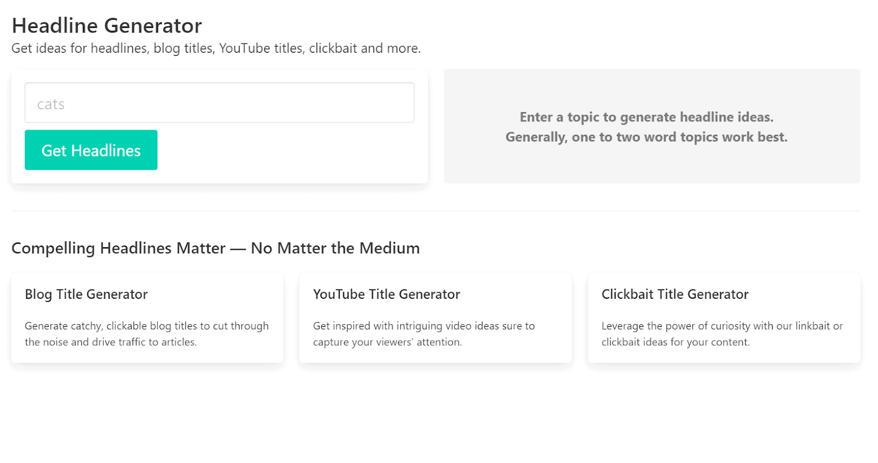Click the "Get inspired with intriguing video ideas" text line

point(424,326)
